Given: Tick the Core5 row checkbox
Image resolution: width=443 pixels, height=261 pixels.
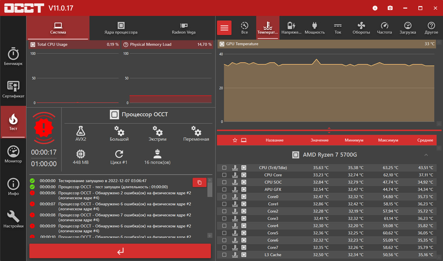Looking at the screenshot, I should 224,233.
